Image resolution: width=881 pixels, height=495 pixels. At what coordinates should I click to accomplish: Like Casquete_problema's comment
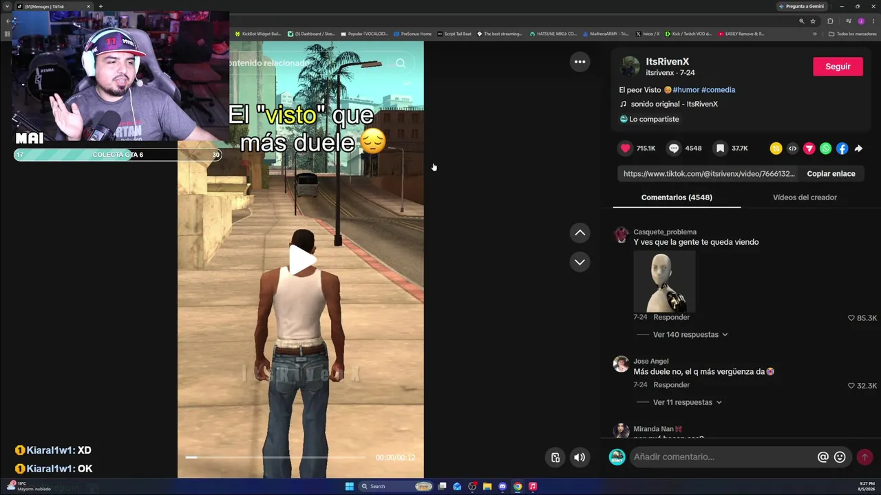pyautogui.click(x=851, y=318)
